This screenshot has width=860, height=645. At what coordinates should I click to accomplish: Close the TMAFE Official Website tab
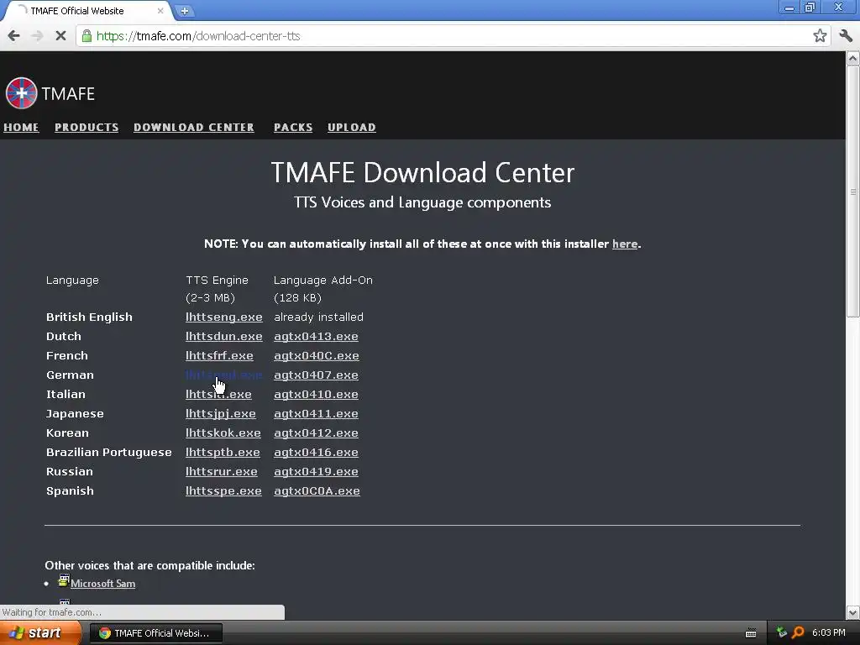(160, 10)
